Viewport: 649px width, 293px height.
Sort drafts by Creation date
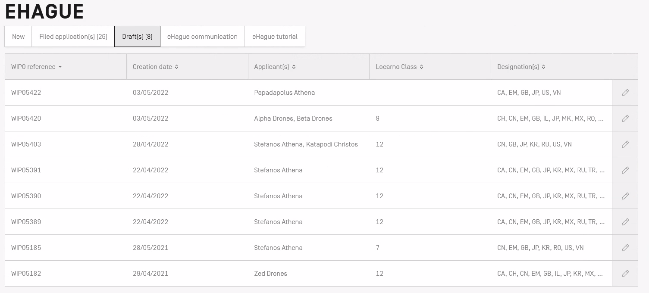coord(155,67)
